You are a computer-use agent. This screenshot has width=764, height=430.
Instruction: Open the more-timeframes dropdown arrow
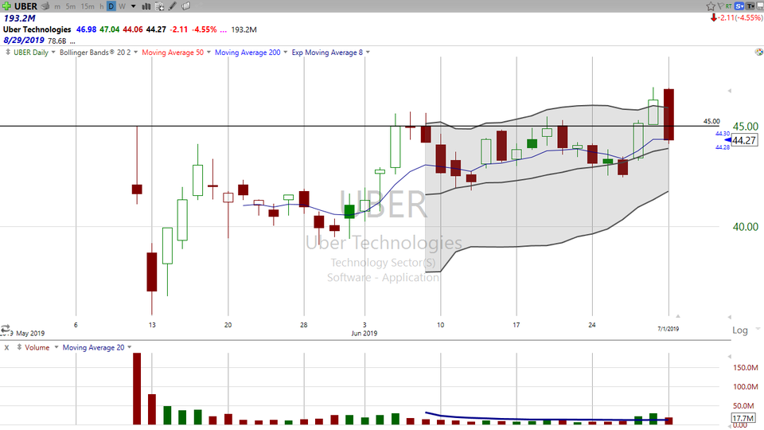pyautogui.click(x=133, y=6)
